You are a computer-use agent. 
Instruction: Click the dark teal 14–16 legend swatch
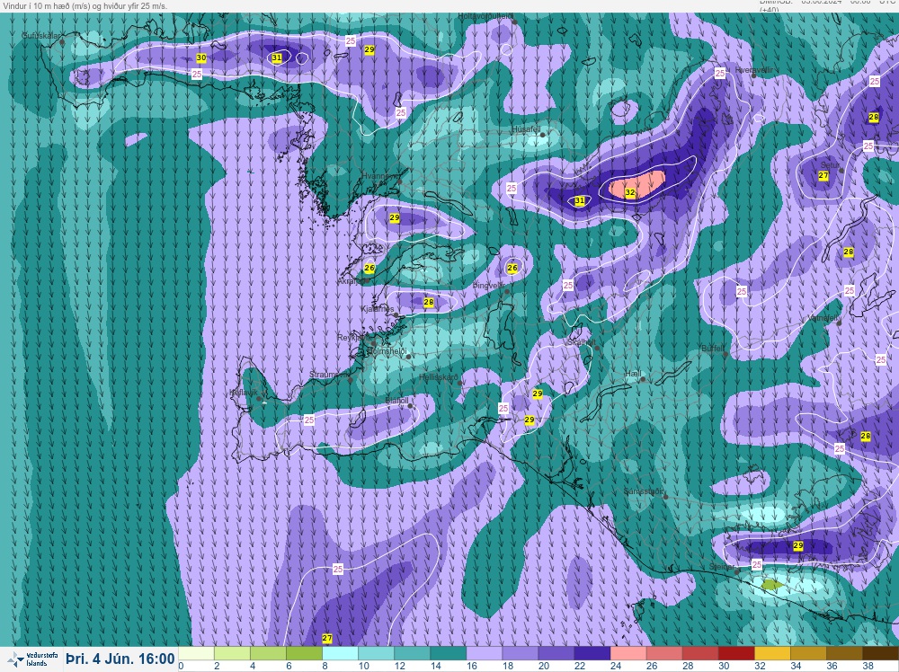449,653
